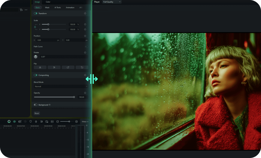Screen dimensions: 261x158
Task: Turn the rotation dial knob
Action: coord(36,57)
